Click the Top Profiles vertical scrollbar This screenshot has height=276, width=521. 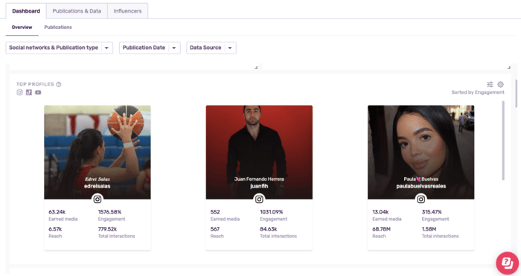point(503,141)
